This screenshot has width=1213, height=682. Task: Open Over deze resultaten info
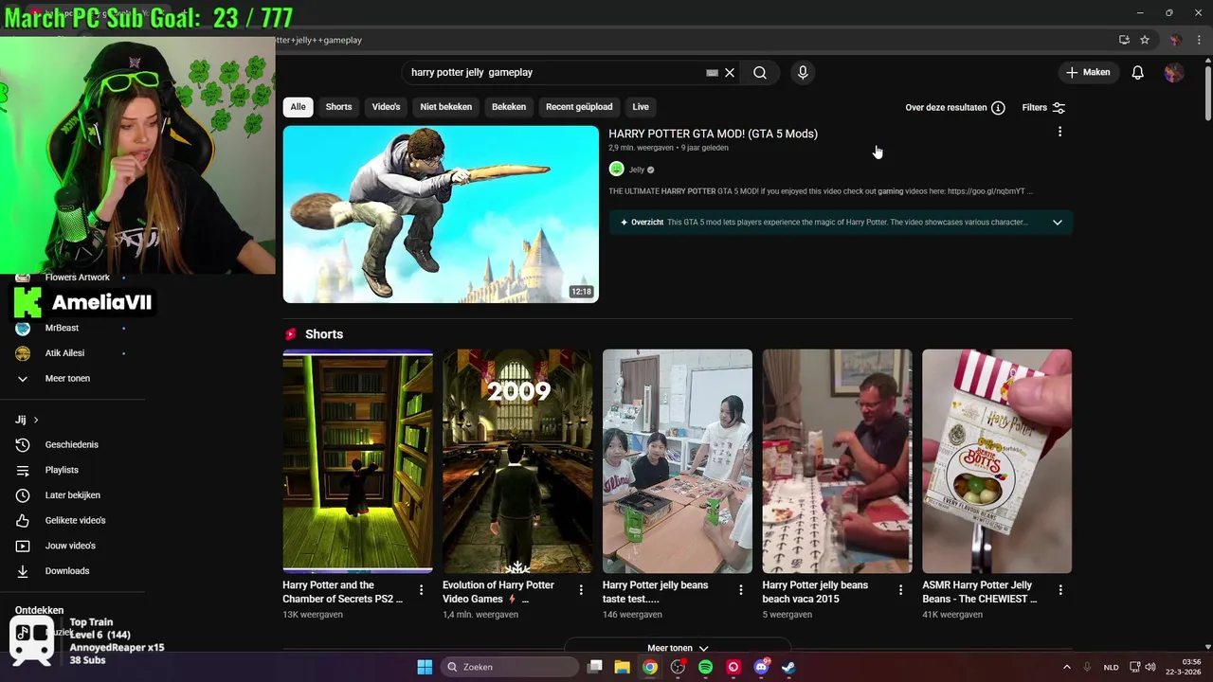955,108
